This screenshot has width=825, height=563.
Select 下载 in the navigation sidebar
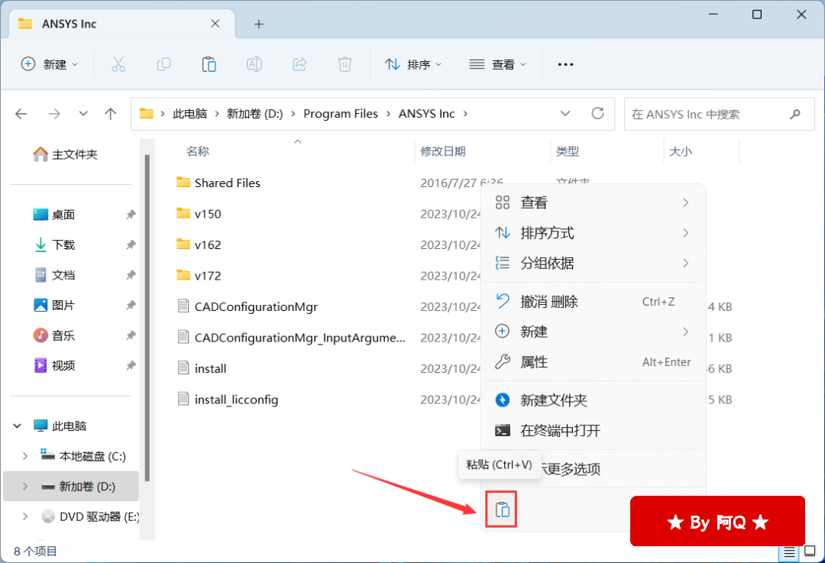tap(63, 245)
